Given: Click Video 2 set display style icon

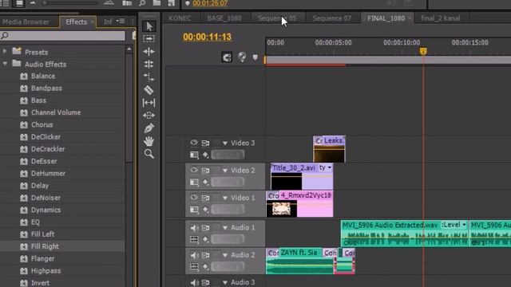Looking at the screenshot, I should tap(194, 183).
